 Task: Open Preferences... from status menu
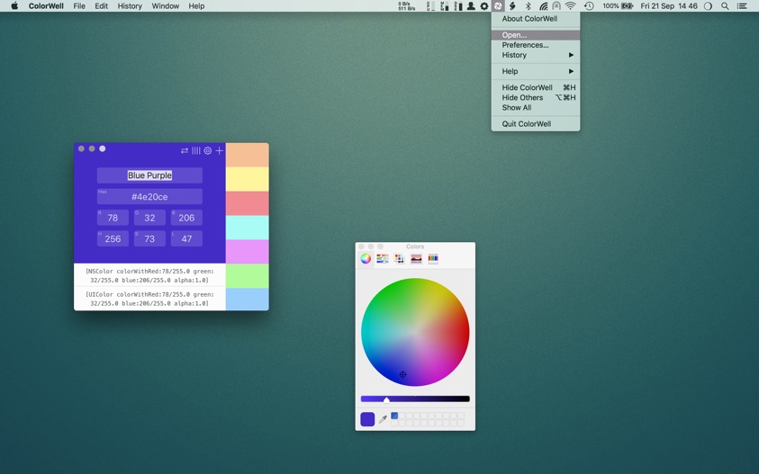click(536, 45)
